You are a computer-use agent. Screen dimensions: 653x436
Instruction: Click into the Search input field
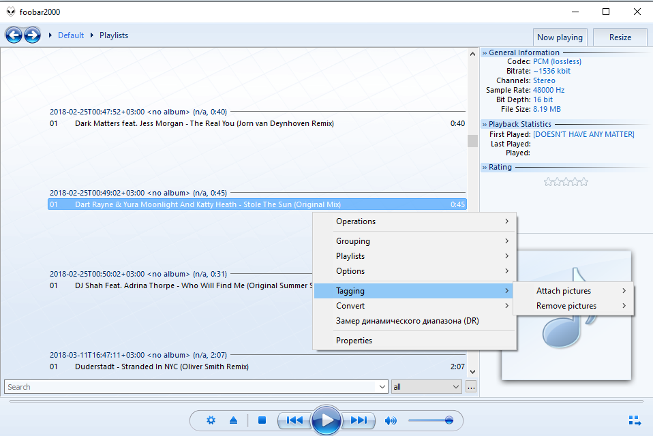pos(191,387)
